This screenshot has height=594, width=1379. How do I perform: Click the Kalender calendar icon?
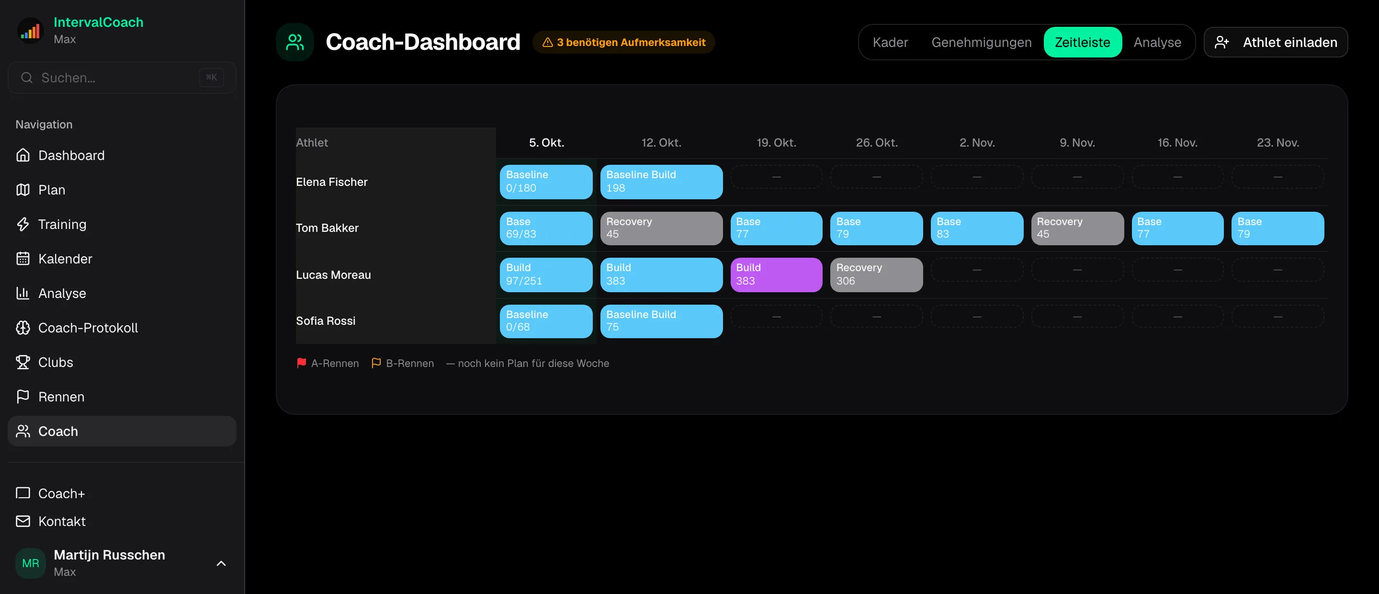[x=23, y=259]
